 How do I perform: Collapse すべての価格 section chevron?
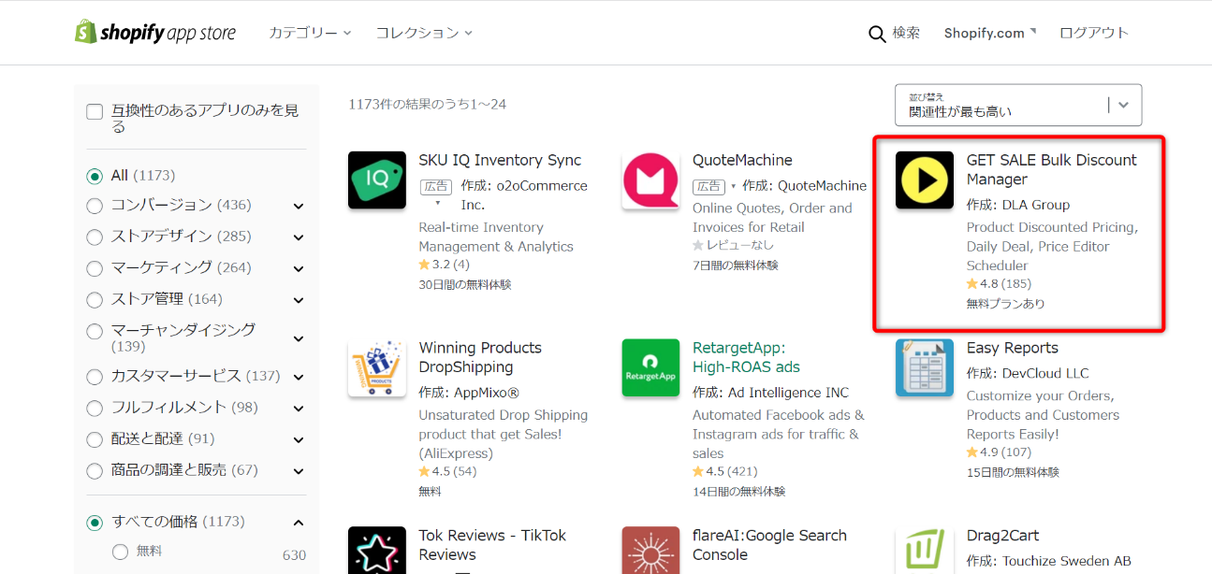tap(299, 523)
